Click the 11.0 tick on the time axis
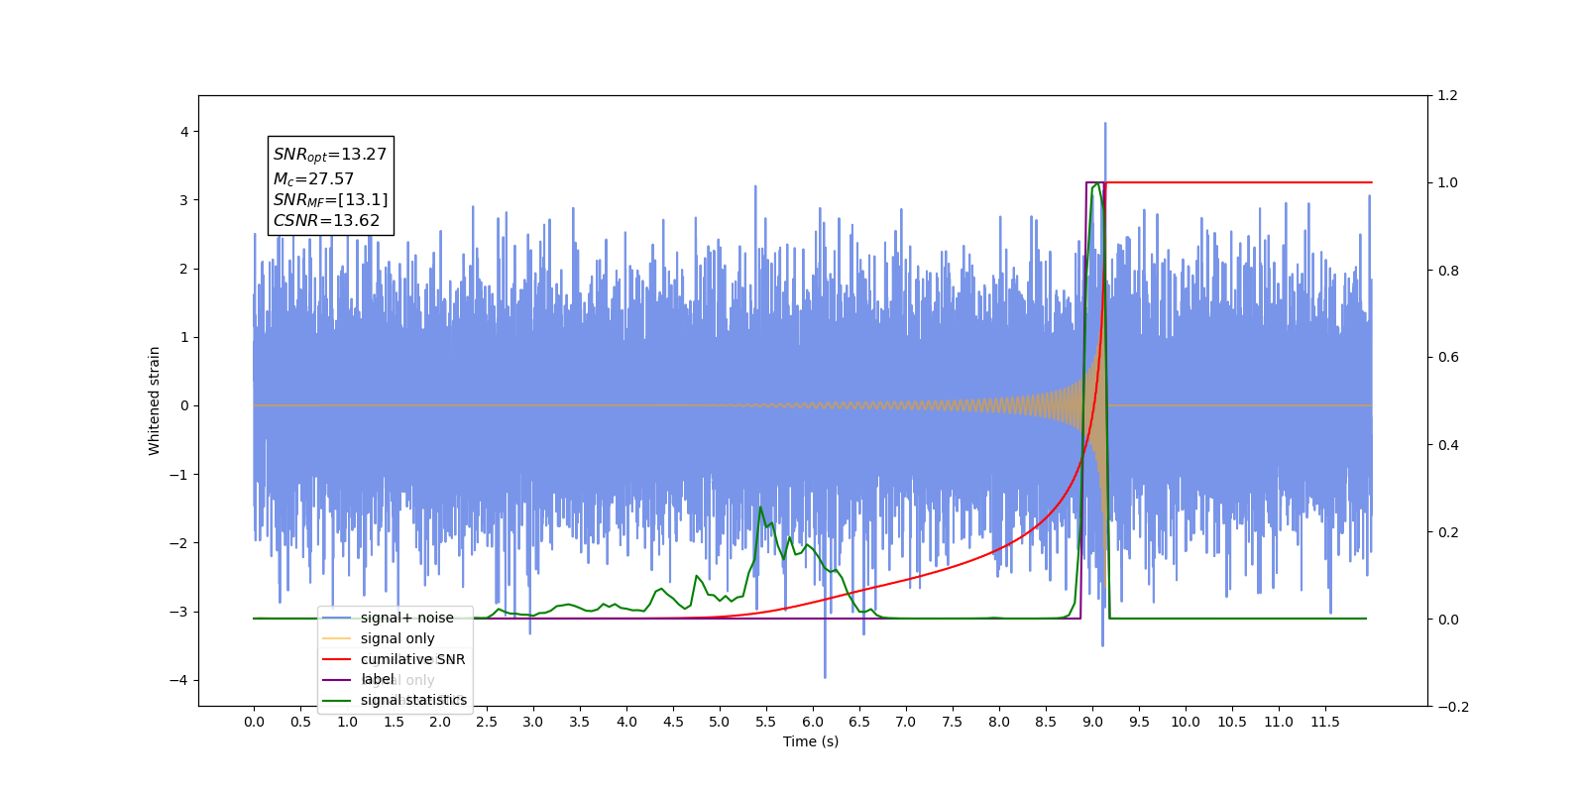Viewport: 1586px width, 793px height. tap(1279, 722)
